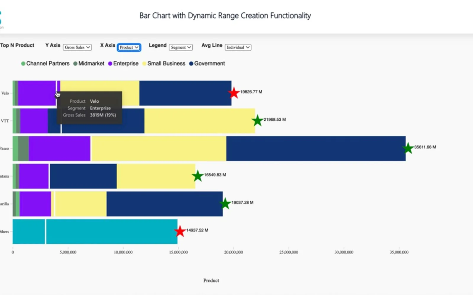Image resolution: width=473 pixels, height=295 pixels.
Task: Click the Small Business segment of VTT bar
Action: tap(200, 121)
